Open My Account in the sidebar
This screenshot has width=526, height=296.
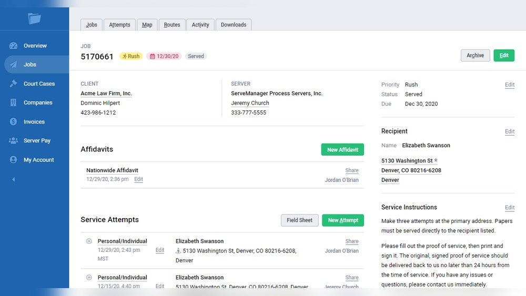coord(38,159)
